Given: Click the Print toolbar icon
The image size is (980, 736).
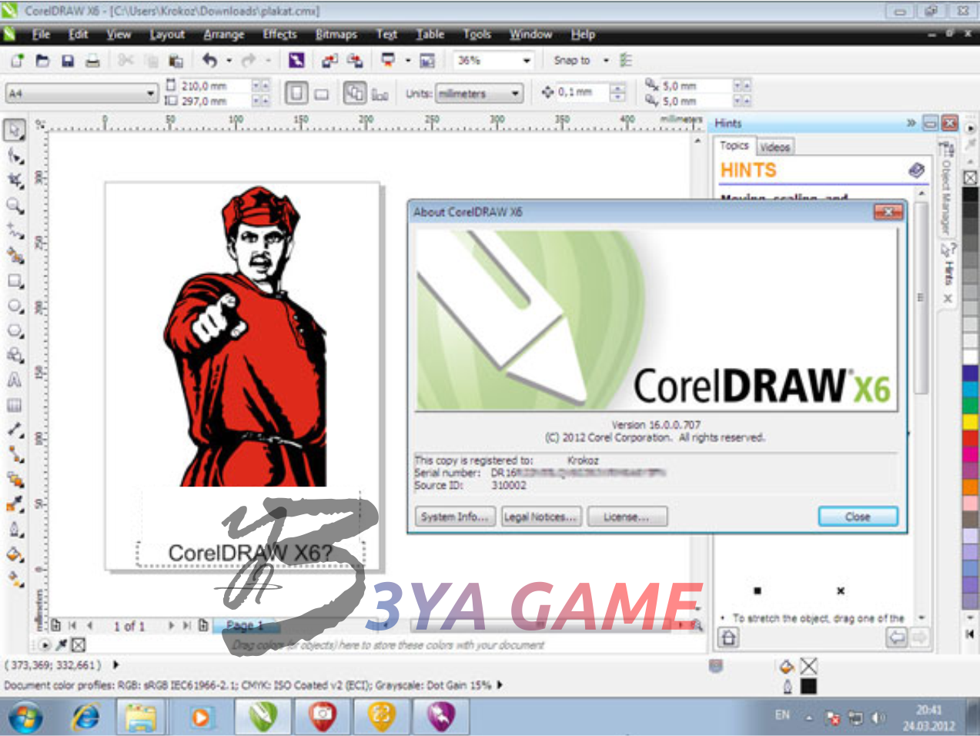Looking at the screenshot, I should (92, 61).
